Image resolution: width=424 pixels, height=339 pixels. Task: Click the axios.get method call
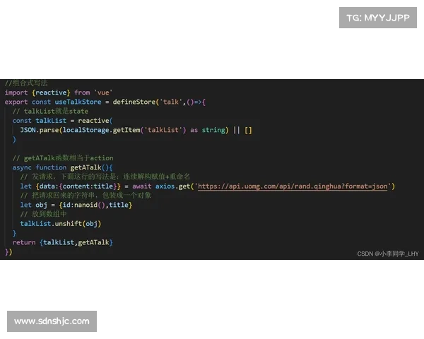pyautogui.click(x=173, y=186)
